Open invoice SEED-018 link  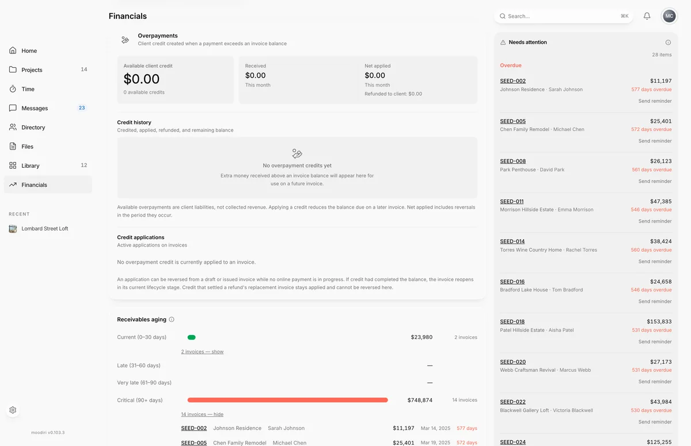point(512,322)
